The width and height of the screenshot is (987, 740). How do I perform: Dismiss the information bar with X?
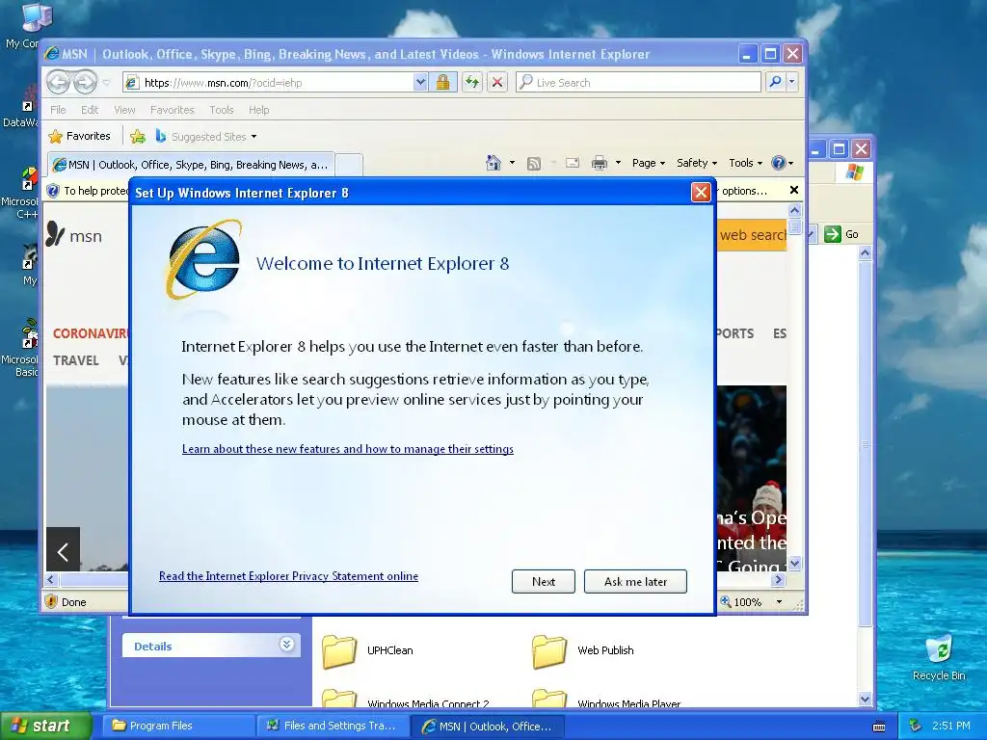(x=794, y=190)
